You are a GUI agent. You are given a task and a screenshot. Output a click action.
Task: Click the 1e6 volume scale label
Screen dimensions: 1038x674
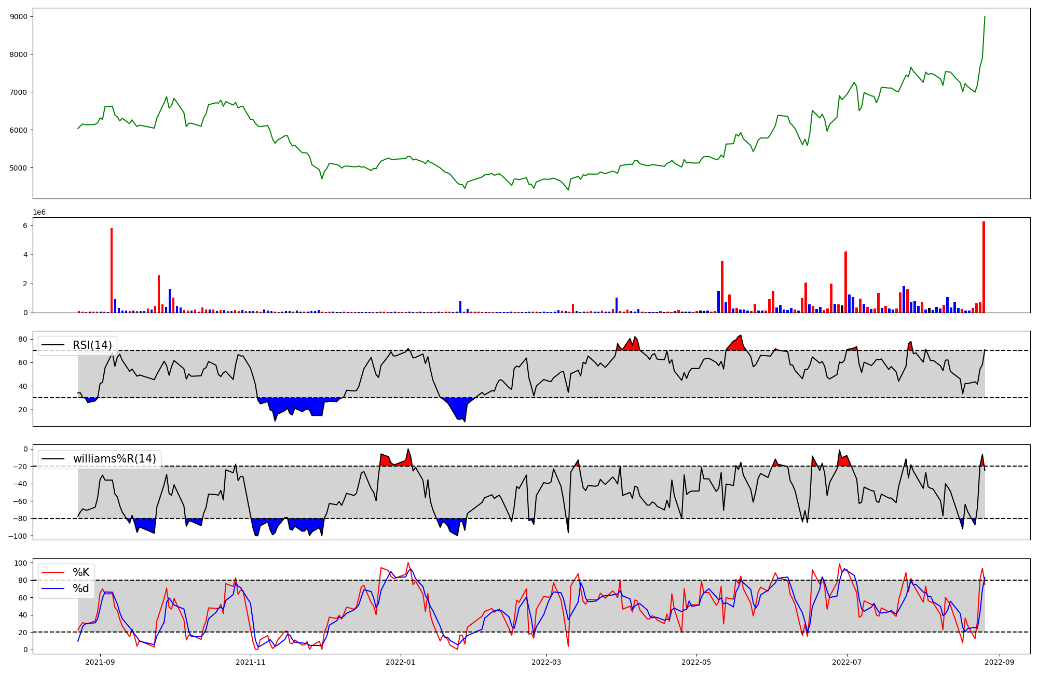pyautogui.click(x=39, y=213)
